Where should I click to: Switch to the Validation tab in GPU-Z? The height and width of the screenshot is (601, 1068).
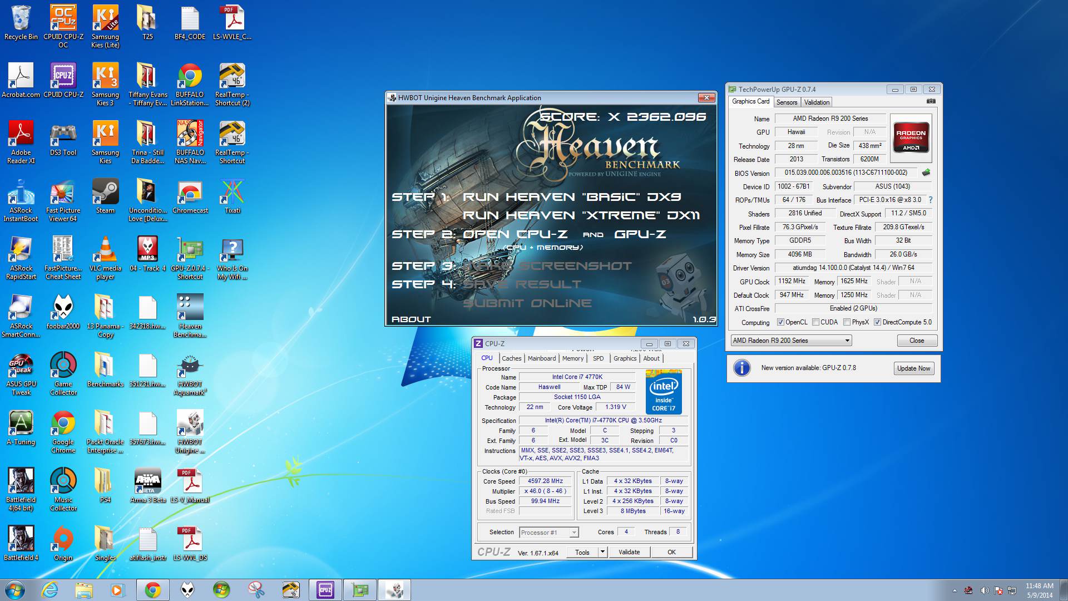point(817,102)
